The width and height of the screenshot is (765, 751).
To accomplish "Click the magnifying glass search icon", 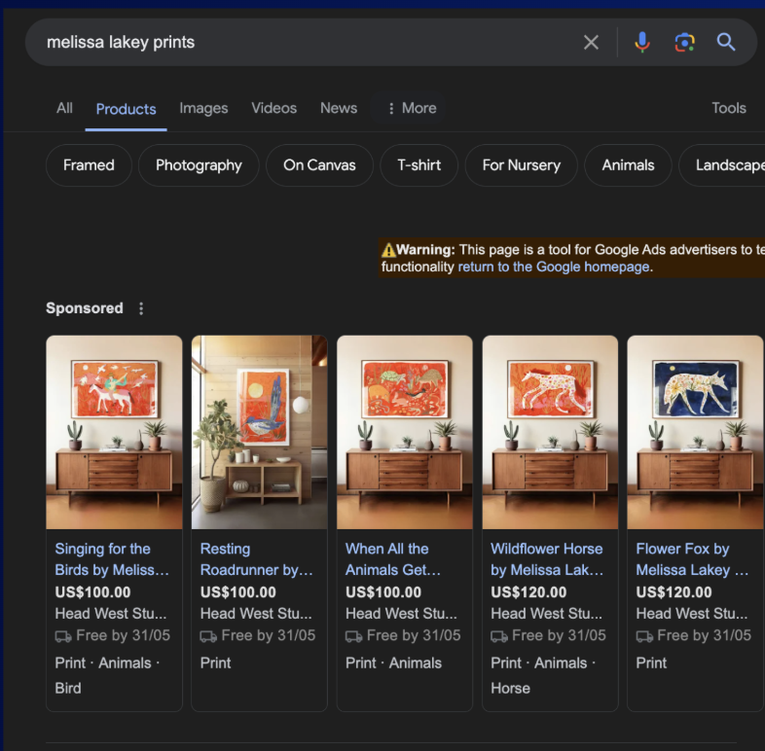I will (x=725, y=43).
